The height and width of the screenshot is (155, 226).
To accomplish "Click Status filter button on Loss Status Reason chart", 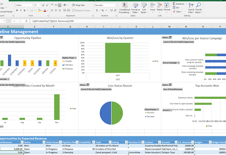I will click(84, 85).
